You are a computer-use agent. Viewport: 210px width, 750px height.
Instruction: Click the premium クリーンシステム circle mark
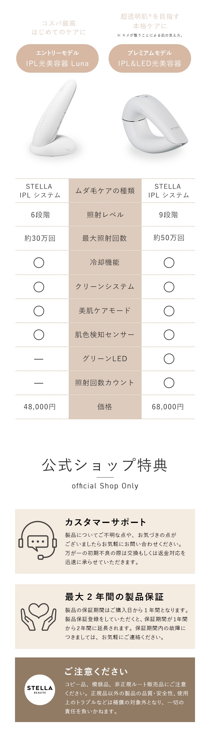[x=169, y=287]
